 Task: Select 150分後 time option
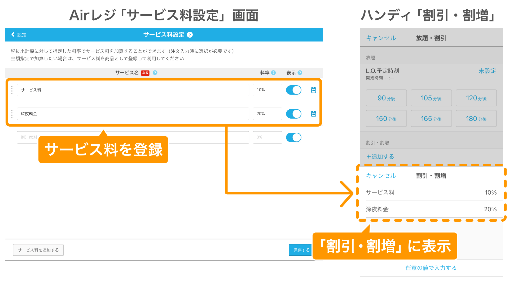coord(386,119)
